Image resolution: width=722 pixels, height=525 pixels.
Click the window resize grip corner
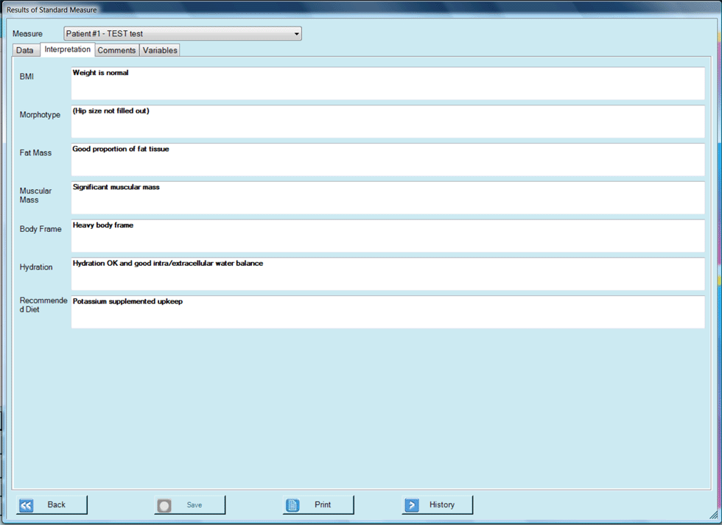714,516
